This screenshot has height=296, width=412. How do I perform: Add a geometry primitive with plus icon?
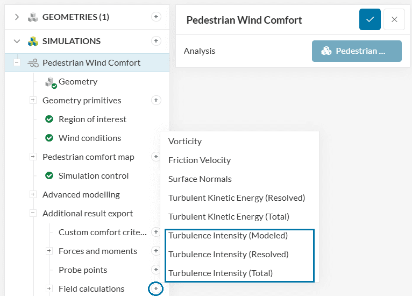click(156, 100)
